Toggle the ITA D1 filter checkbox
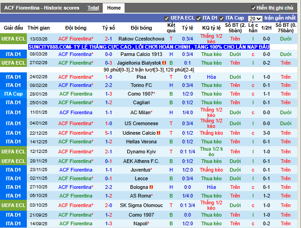The image size is (301, 228). point(199,18)
